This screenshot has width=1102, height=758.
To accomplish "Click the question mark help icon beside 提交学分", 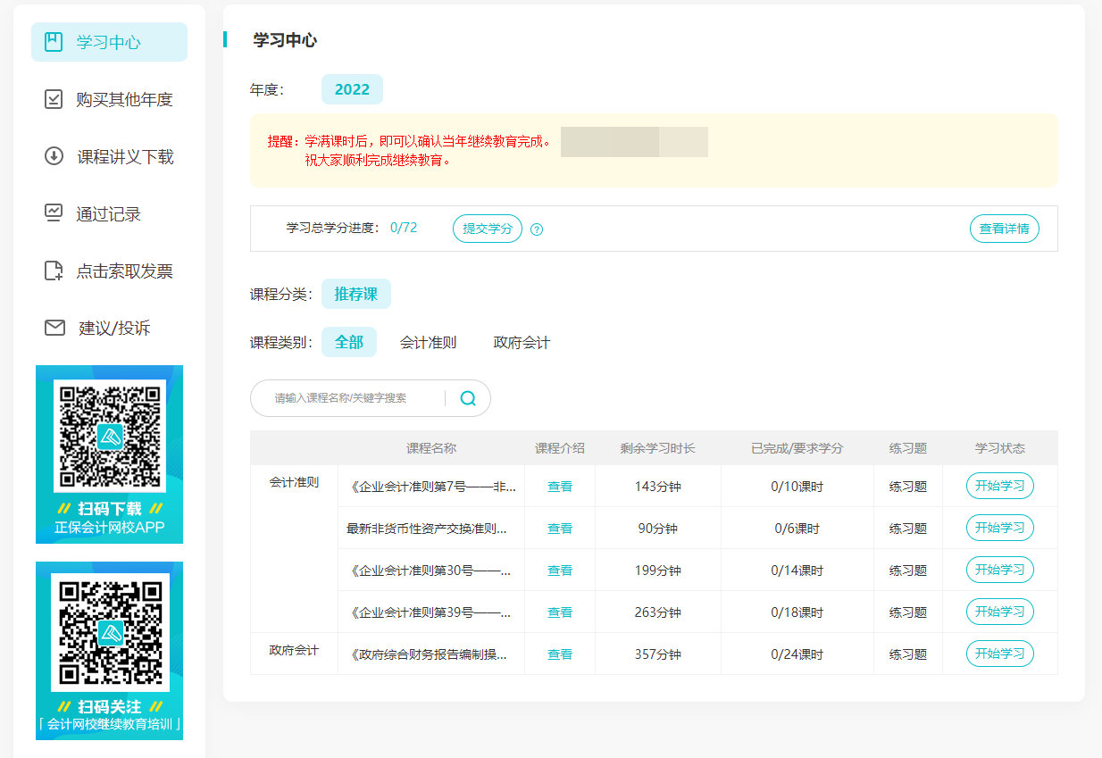I will [x=536, y=229].
